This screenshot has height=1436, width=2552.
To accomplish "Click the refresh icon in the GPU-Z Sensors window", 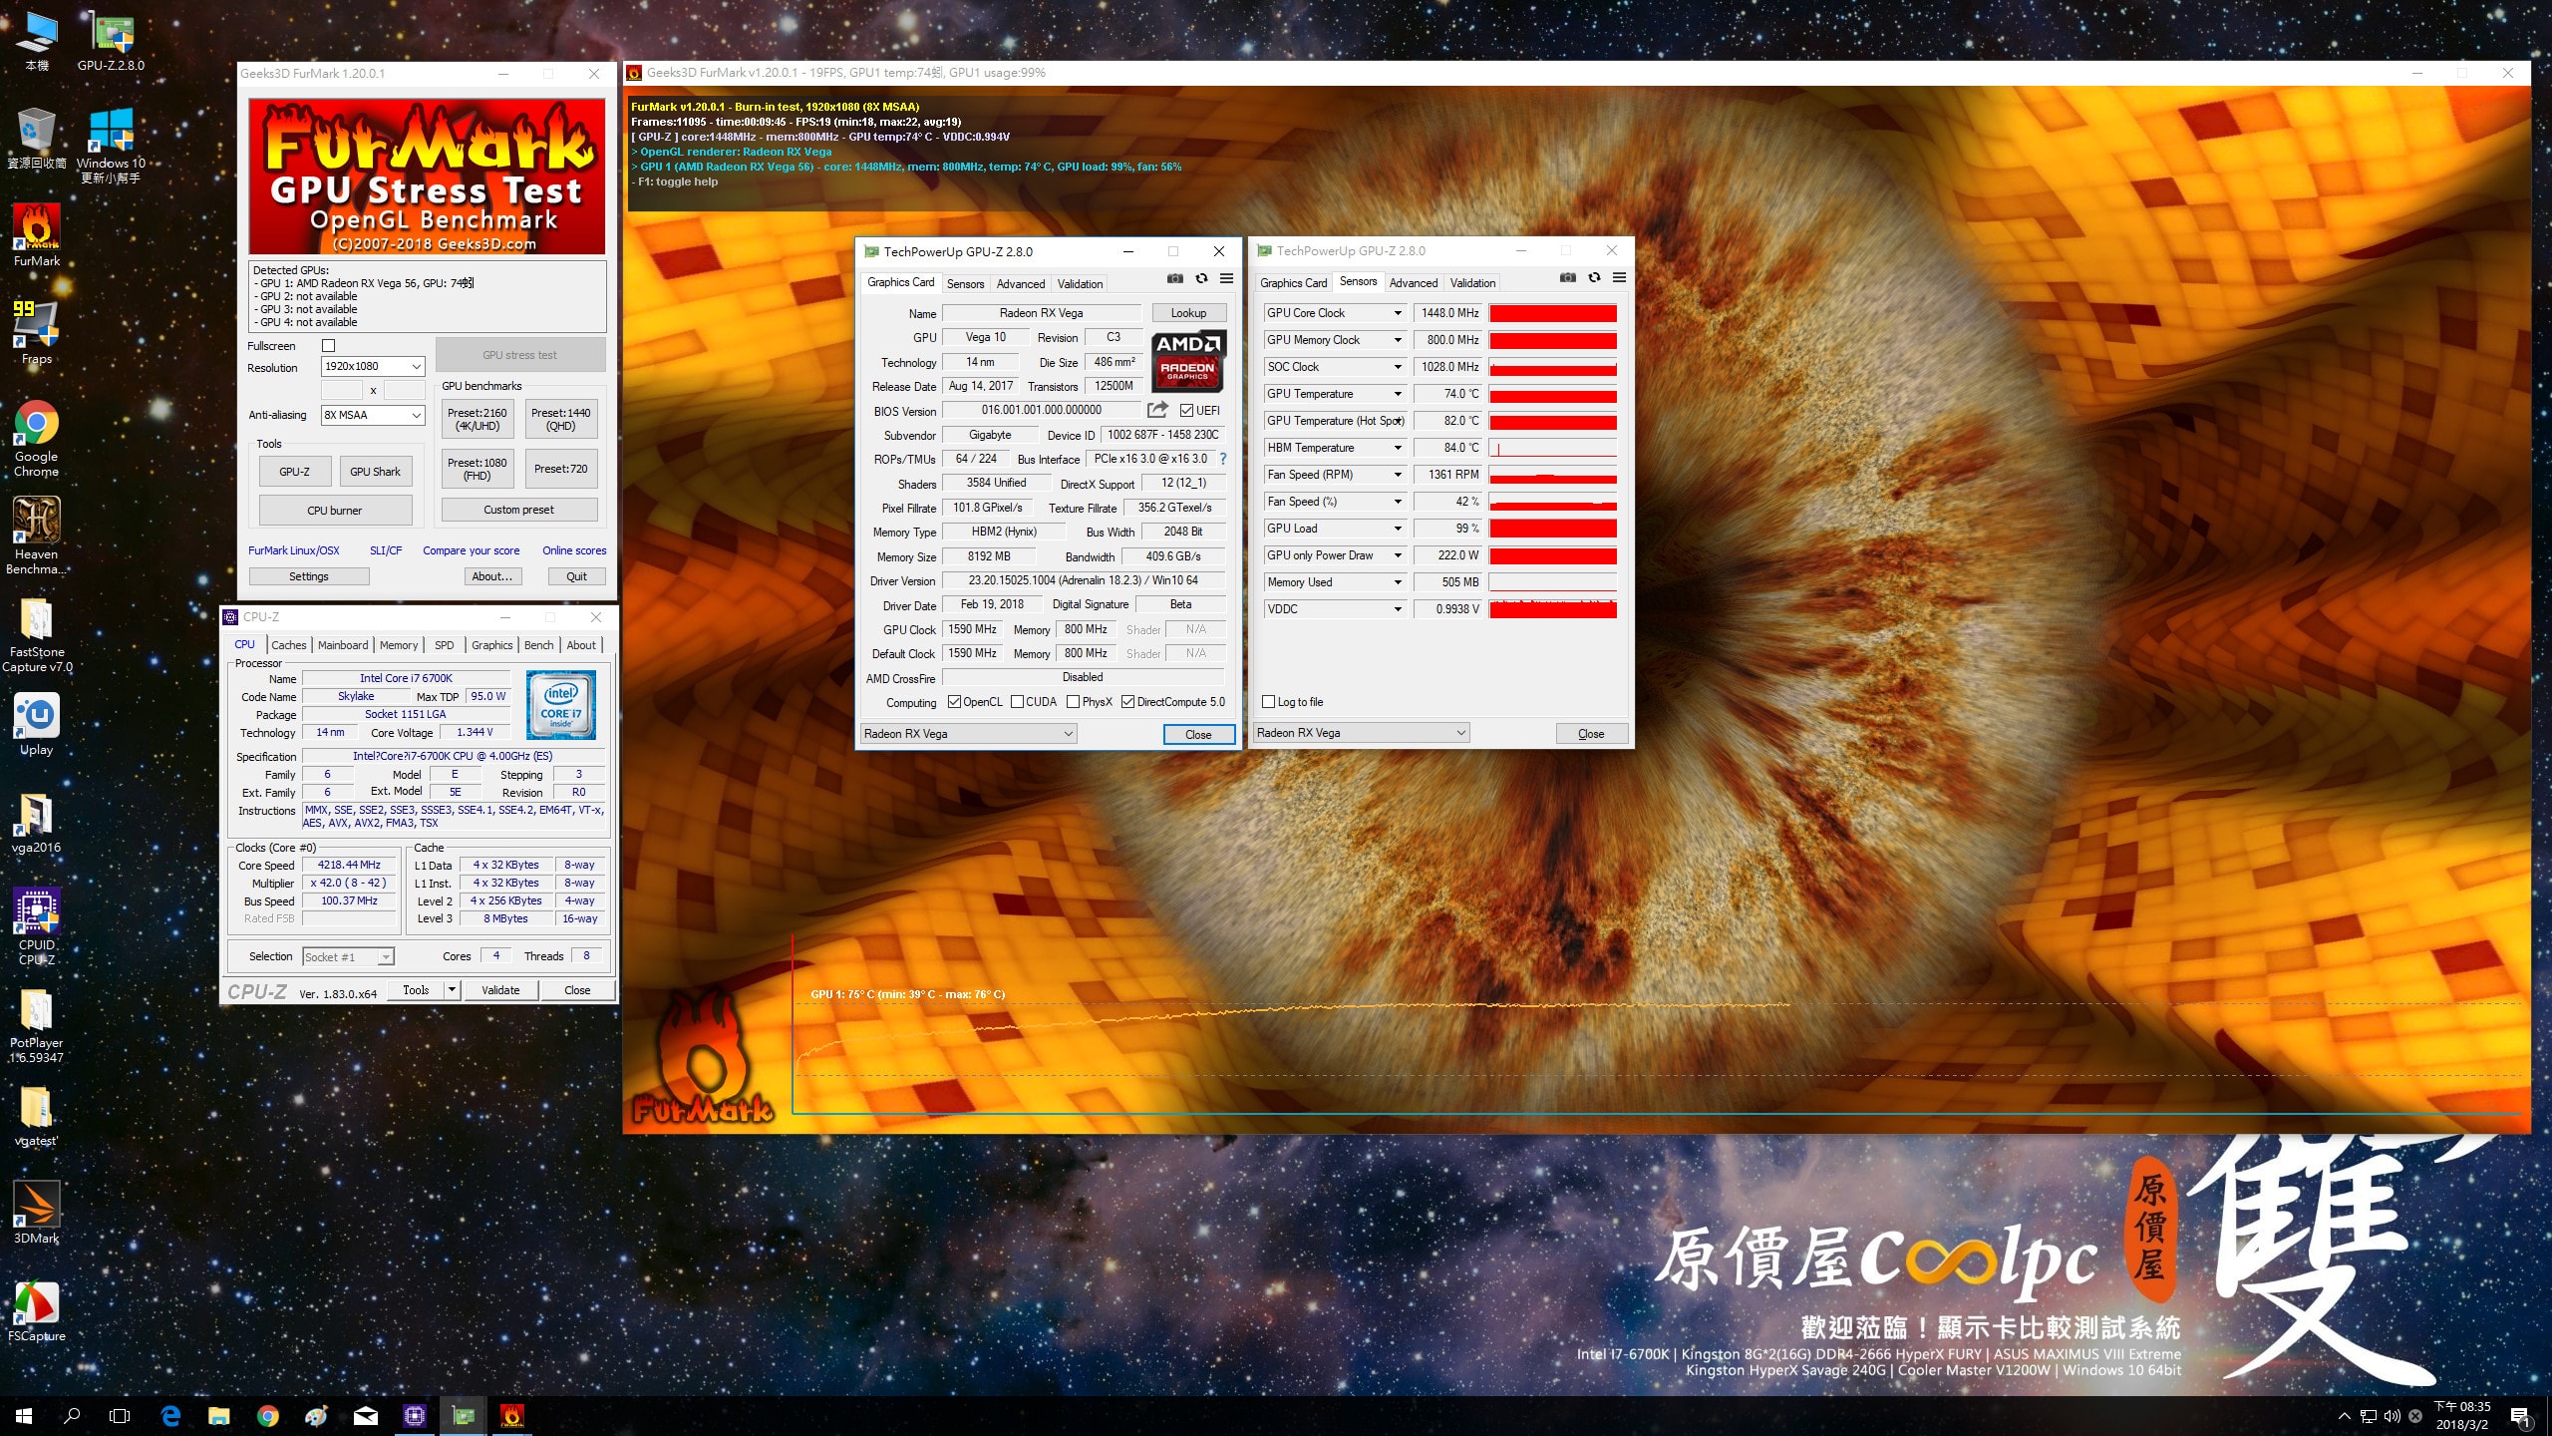I will click(x=1594, y=277).
